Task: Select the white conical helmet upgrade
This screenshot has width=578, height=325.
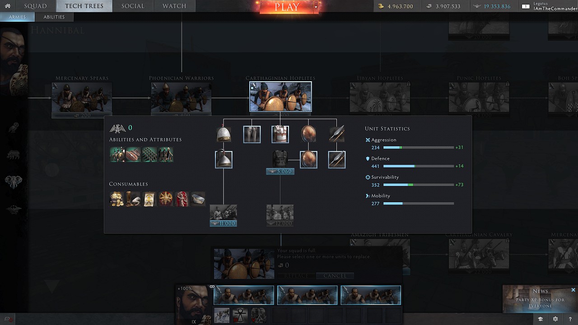Action: coord(224,135)
